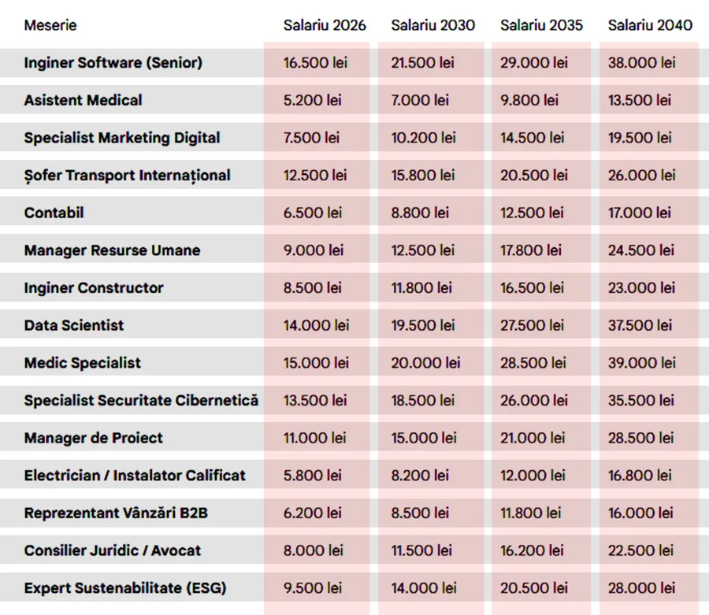
Task: Select the Expert Sustenabilitate (ESG) row label
Action: coord(113,588)
